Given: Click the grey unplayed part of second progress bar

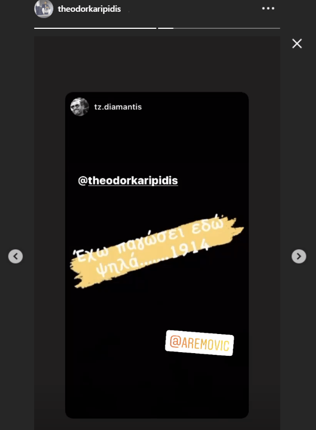Looking at the screenshot, I should pos(226,28).
